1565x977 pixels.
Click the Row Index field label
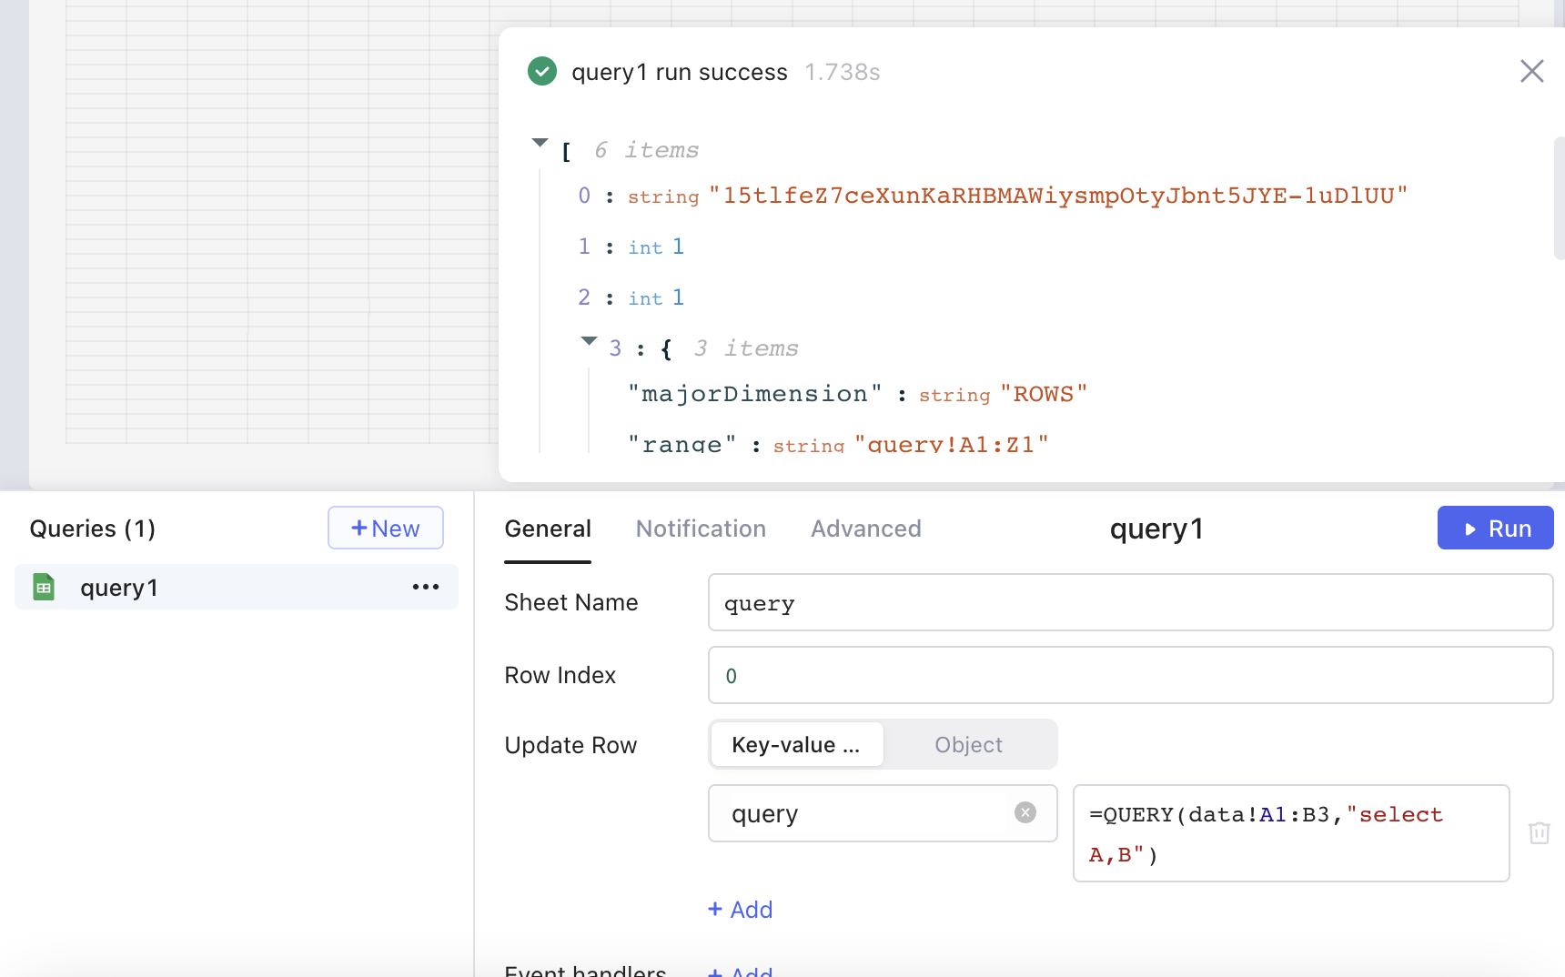[560, 675]
